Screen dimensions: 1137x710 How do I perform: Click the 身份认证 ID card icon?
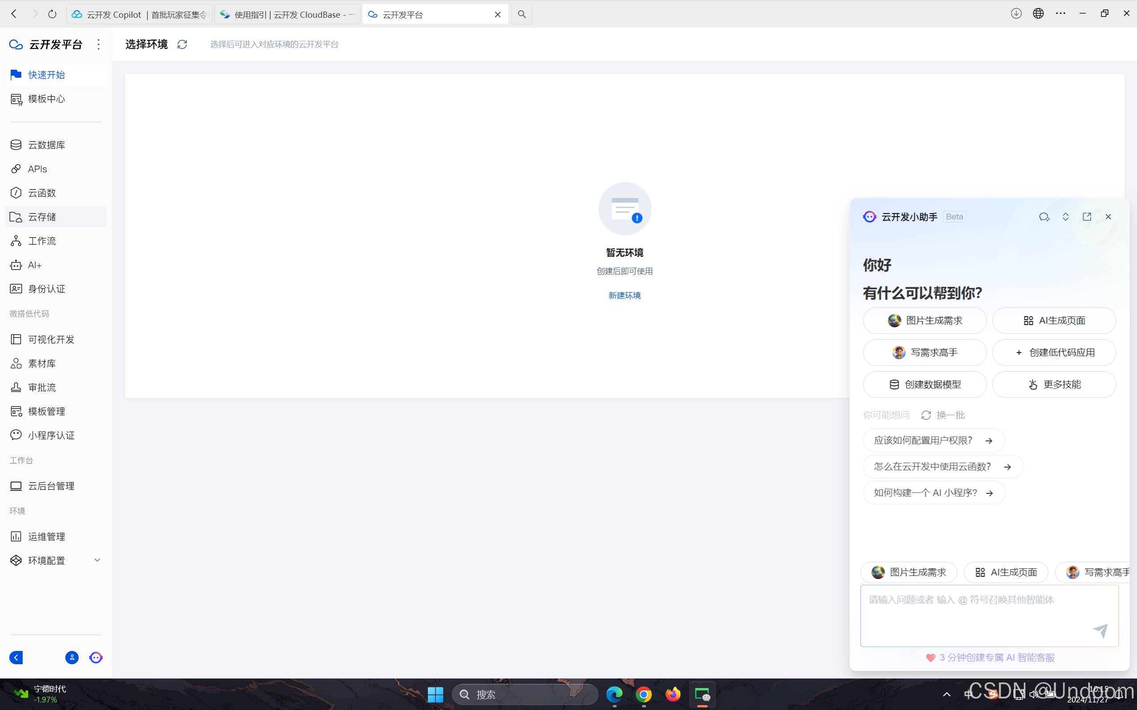click(16, 289)
